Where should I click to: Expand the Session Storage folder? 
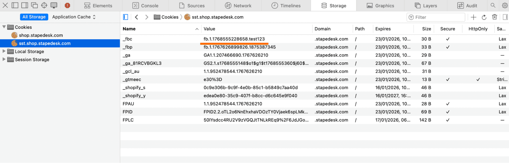4,59
